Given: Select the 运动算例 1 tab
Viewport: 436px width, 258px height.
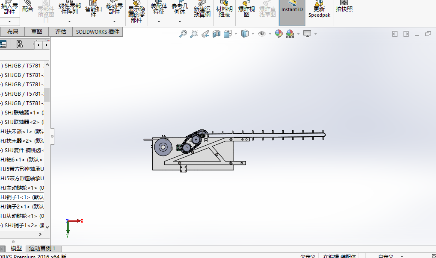Looking at the screenshot, I should coord(43,248).
